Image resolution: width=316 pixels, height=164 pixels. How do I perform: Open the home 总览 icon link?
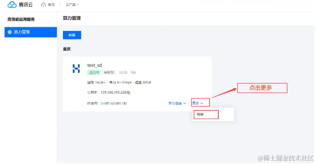click(48, 5)
